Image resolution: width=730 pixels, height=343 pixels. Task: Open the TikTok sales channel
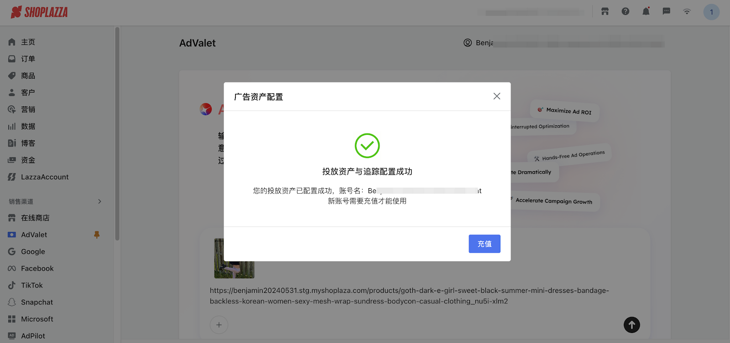tap(31, 285)
